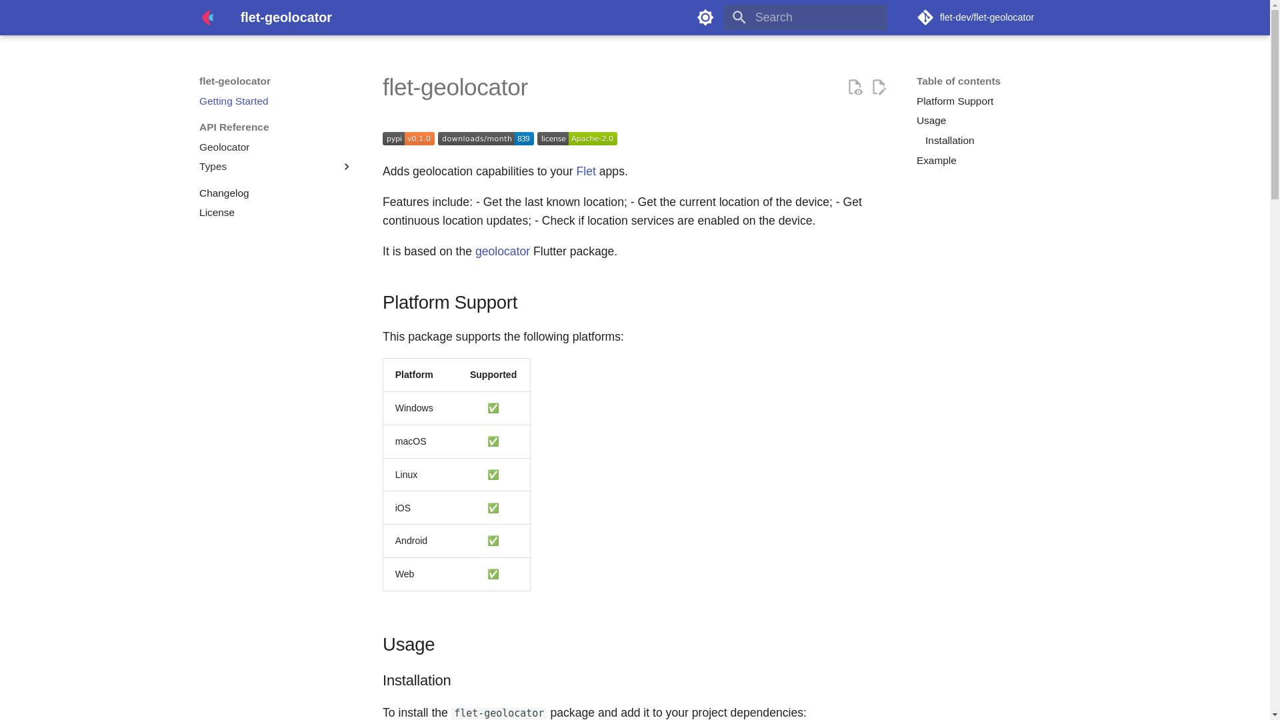Open the Geolocator API reference page
This screenshot has height=720, width=1280.
[x=224, y=147]
